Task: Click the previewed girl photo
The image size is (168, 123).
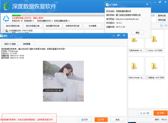Action: click(53, 77)
